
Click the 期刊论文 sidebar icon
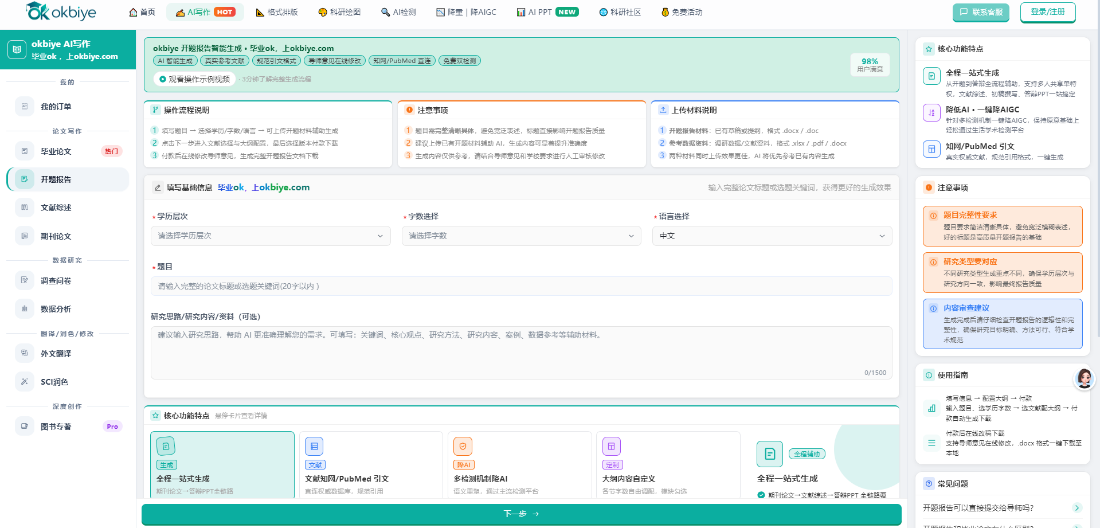pos(25,236)
